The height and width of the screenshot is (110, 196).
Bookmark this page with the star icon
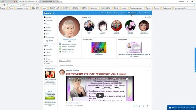click(194, 5)
